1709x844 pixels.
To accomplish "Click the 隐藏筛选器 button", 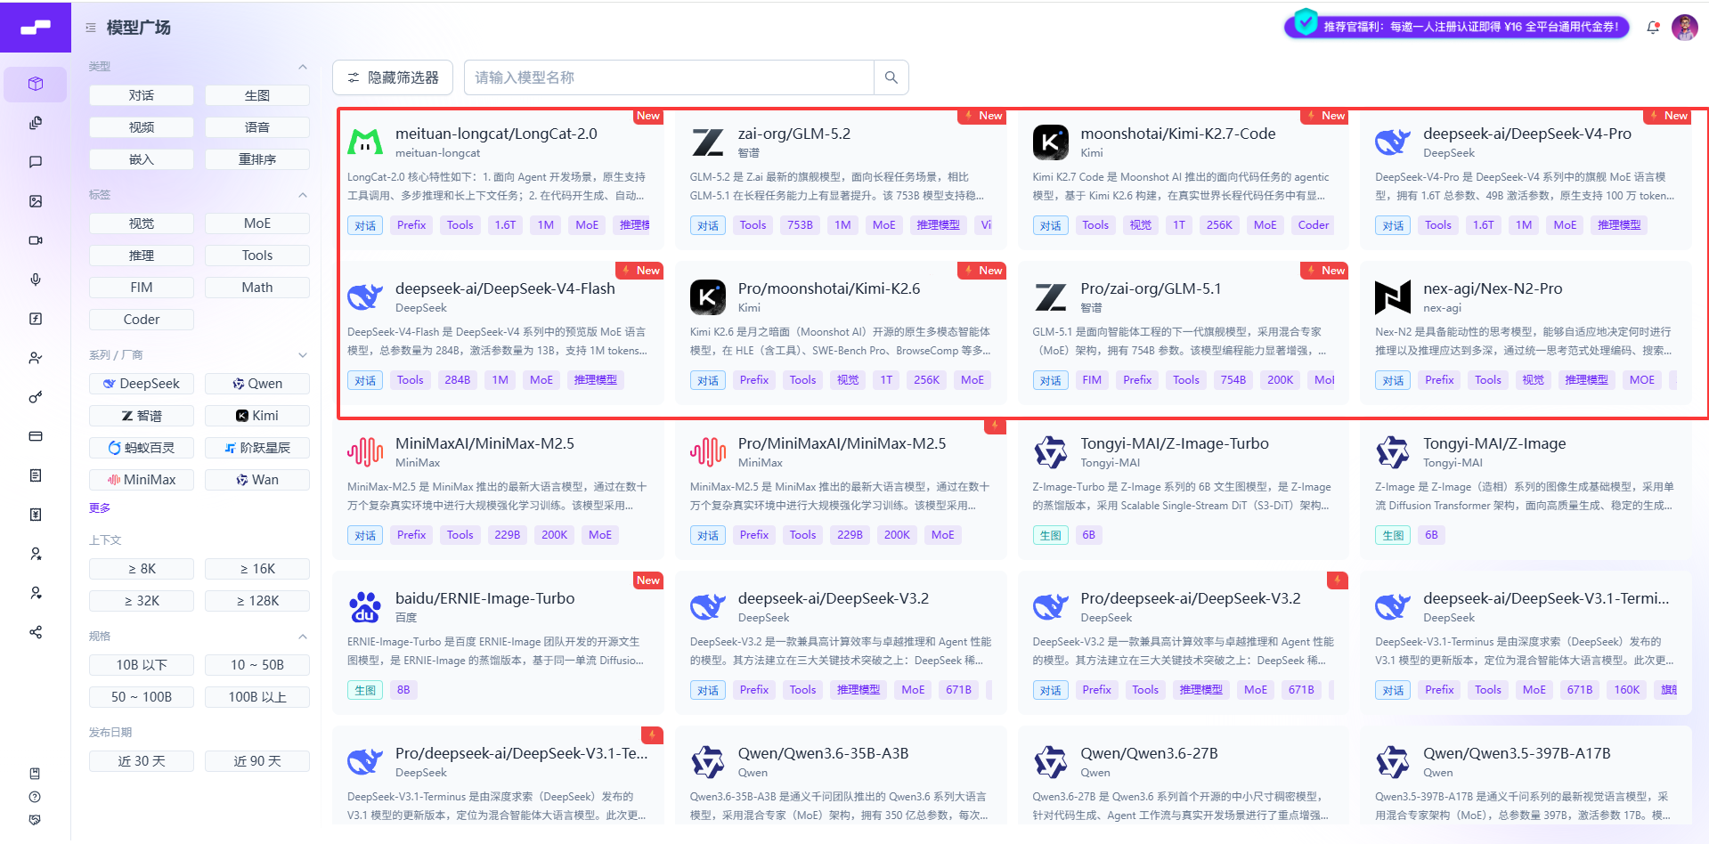I will (393, 77).
